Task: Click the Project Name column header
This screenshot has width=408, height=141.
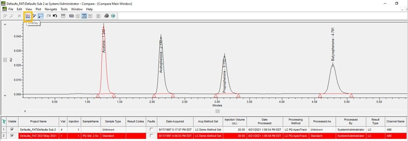Action: click(x=38, y=121)
